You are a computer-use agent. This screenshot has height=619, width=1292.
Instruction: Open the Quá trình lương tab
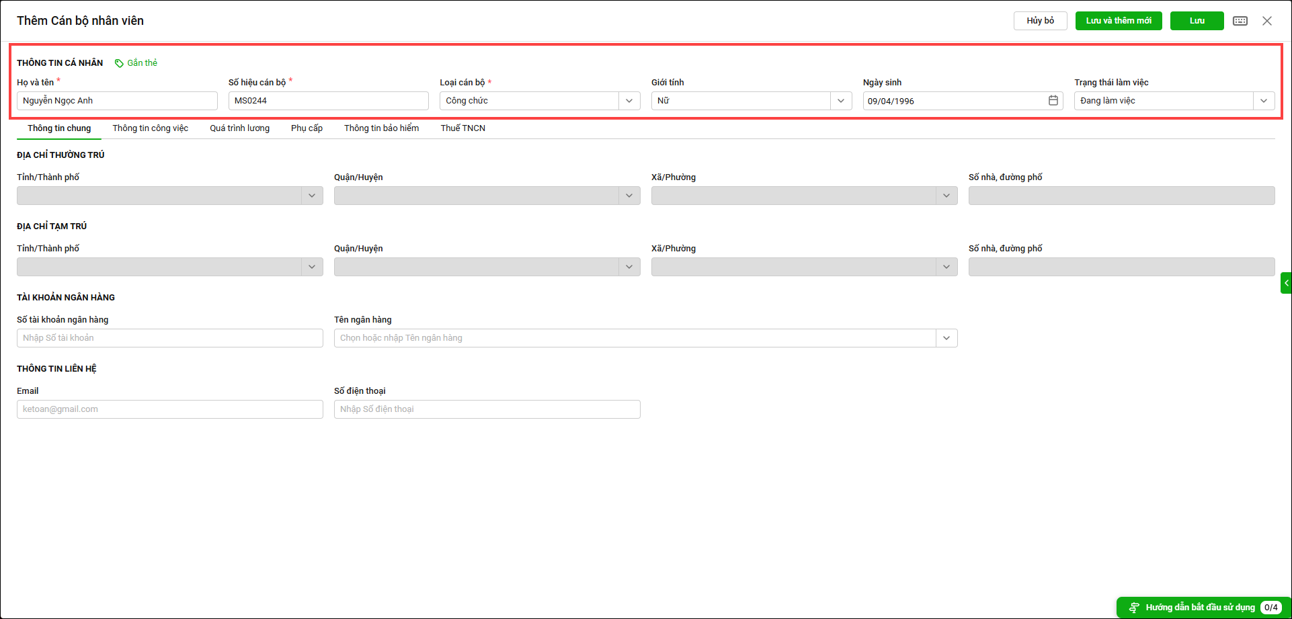click(239, 128)
